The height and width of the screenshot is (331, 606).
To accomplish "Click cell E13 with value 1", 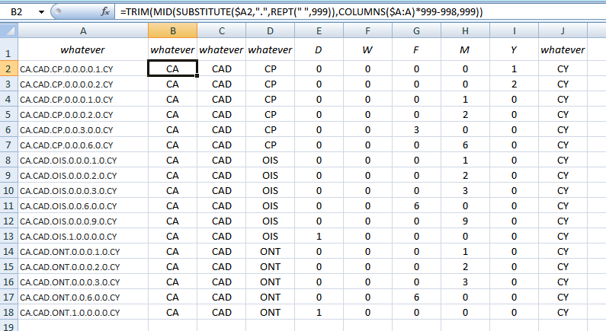I will click(x=319, y=237).
